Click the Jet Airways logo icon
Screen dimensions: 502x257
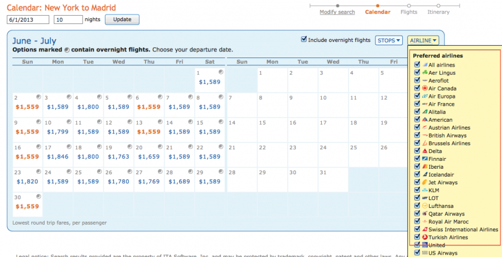(x=424, y=182)
